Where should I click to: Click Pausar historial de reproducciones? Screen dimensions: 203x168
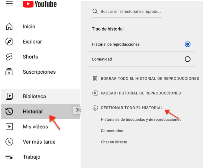(x=141, y=93)
